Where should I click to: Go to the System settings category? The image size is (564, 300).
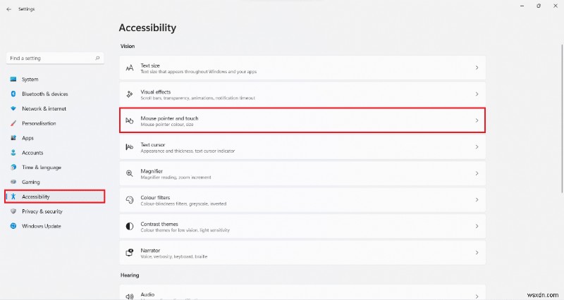point(30,79)
